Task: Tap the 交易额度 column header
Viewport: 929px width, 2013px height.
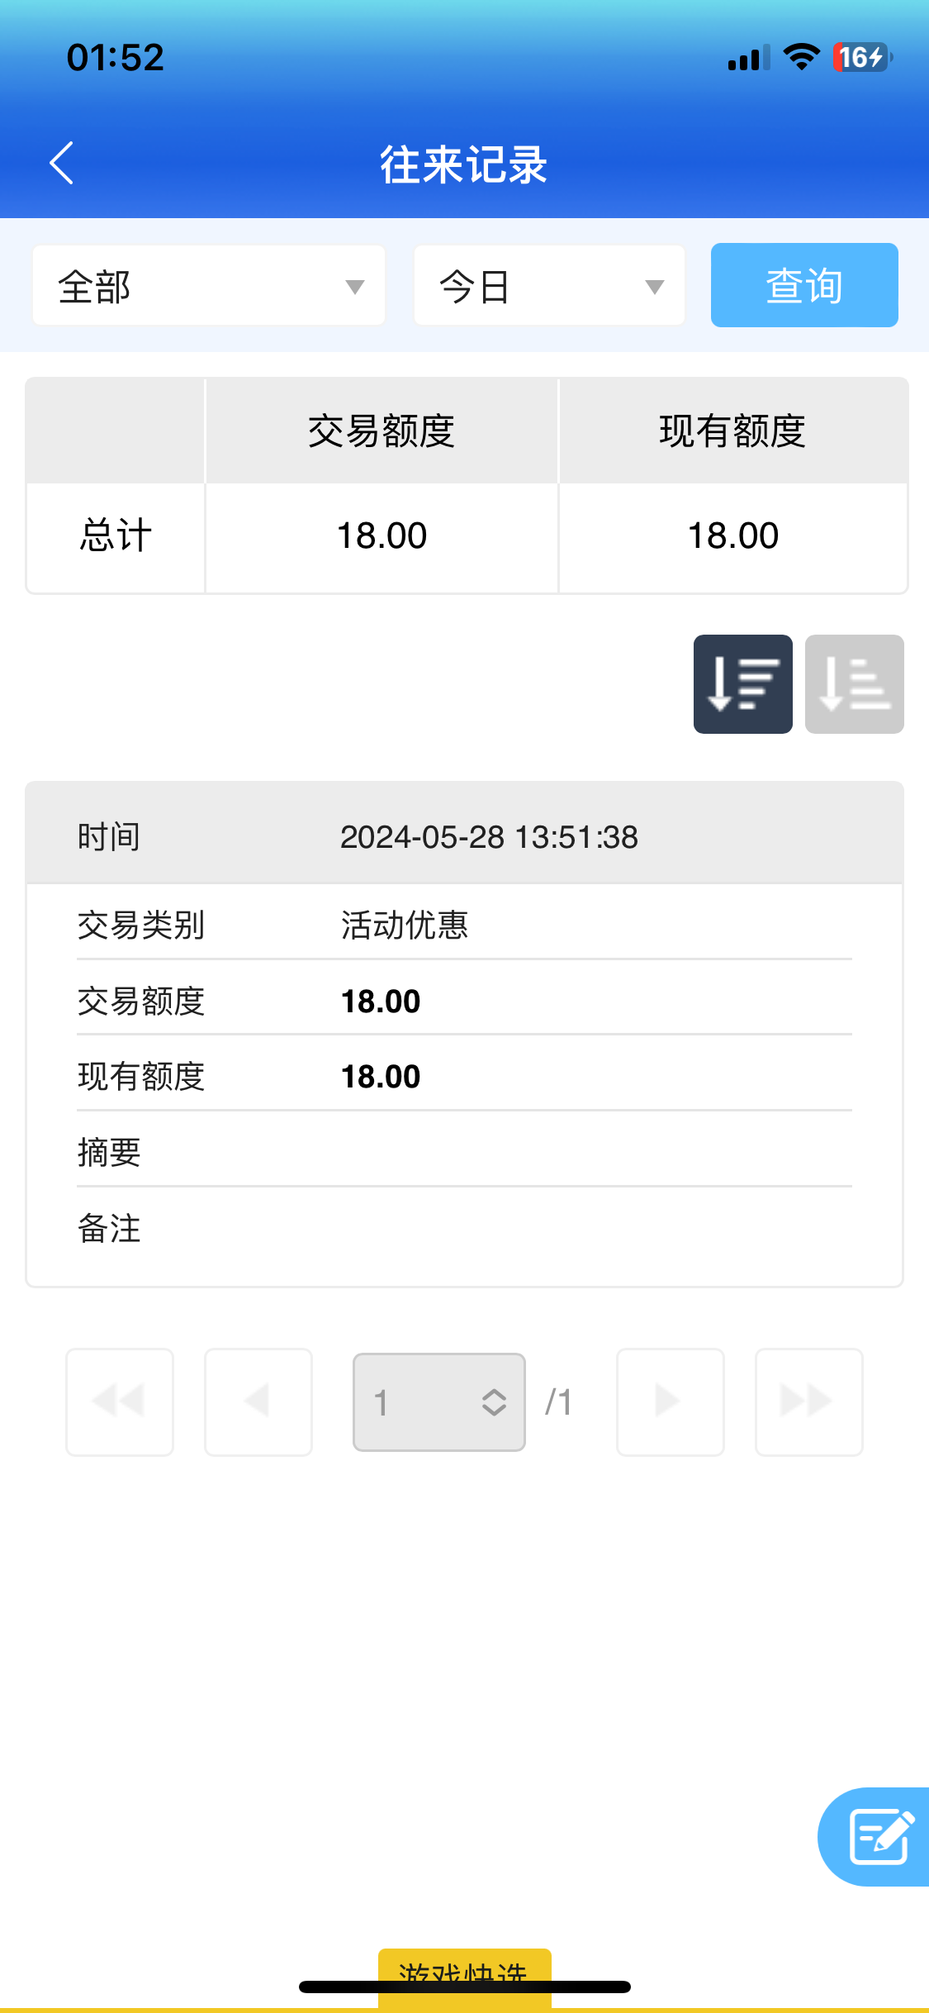Action: point(382,431)
